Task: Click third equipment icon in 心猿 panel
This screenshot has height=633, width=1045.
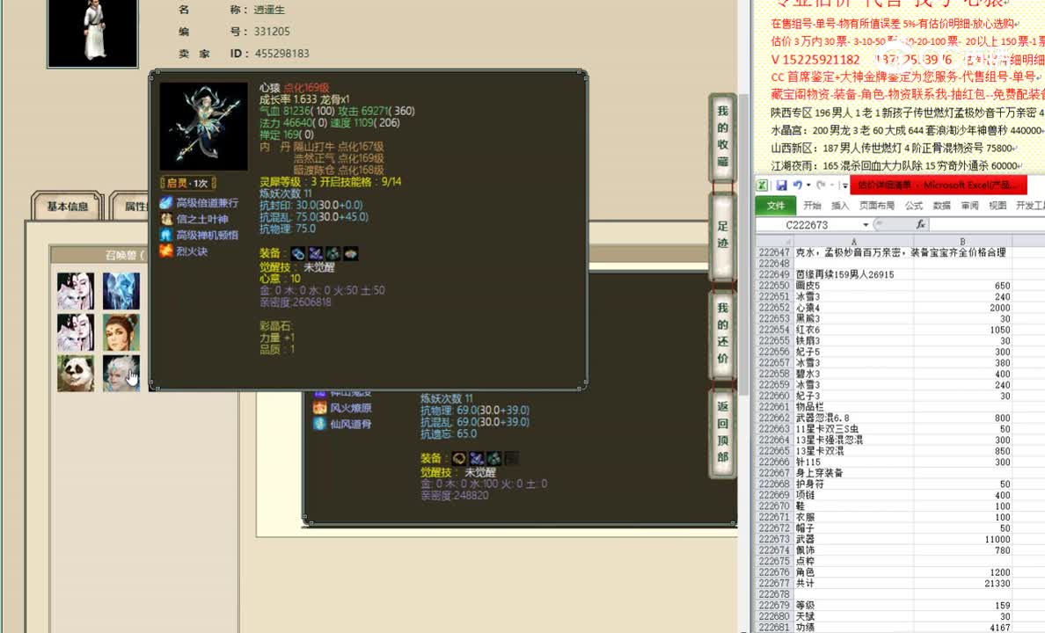Action: pyautogui.click(x=332, y=253)
